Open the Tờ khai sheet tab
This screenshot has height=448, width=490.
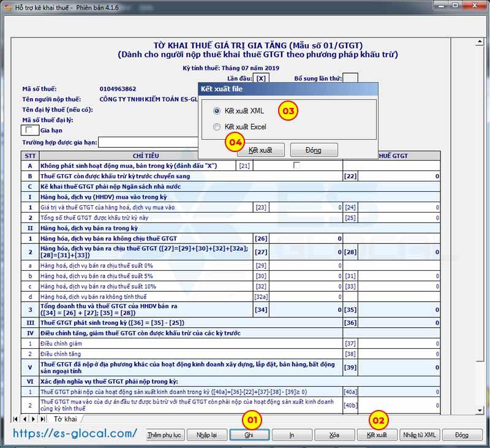tap(65, 419)
